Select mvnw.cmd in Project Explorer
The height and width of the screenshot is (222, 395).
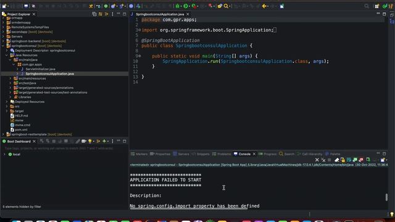[x=22, y=125]
